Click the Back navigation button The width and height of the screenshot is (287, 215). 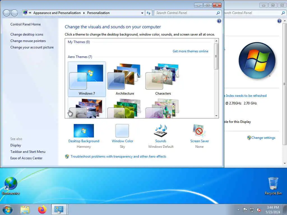pos(6,13)
